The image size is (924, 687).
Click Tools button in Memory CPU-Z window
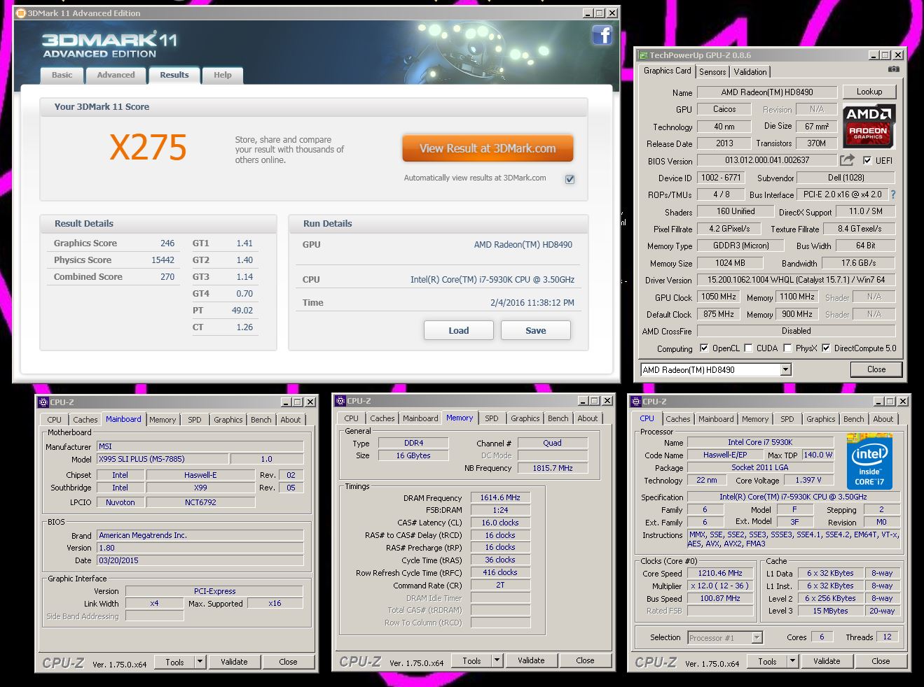coord(471,660)
